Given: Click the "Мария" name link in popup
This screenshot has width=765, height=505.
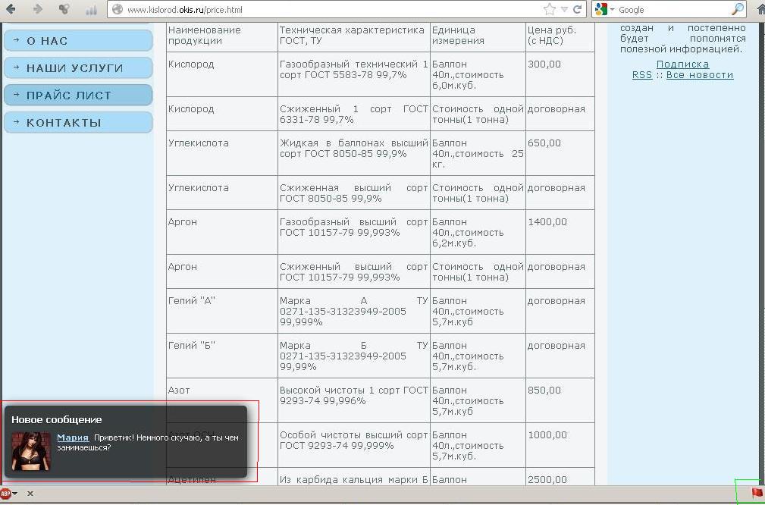Looking at the screenshot, I should click(73, 438).
